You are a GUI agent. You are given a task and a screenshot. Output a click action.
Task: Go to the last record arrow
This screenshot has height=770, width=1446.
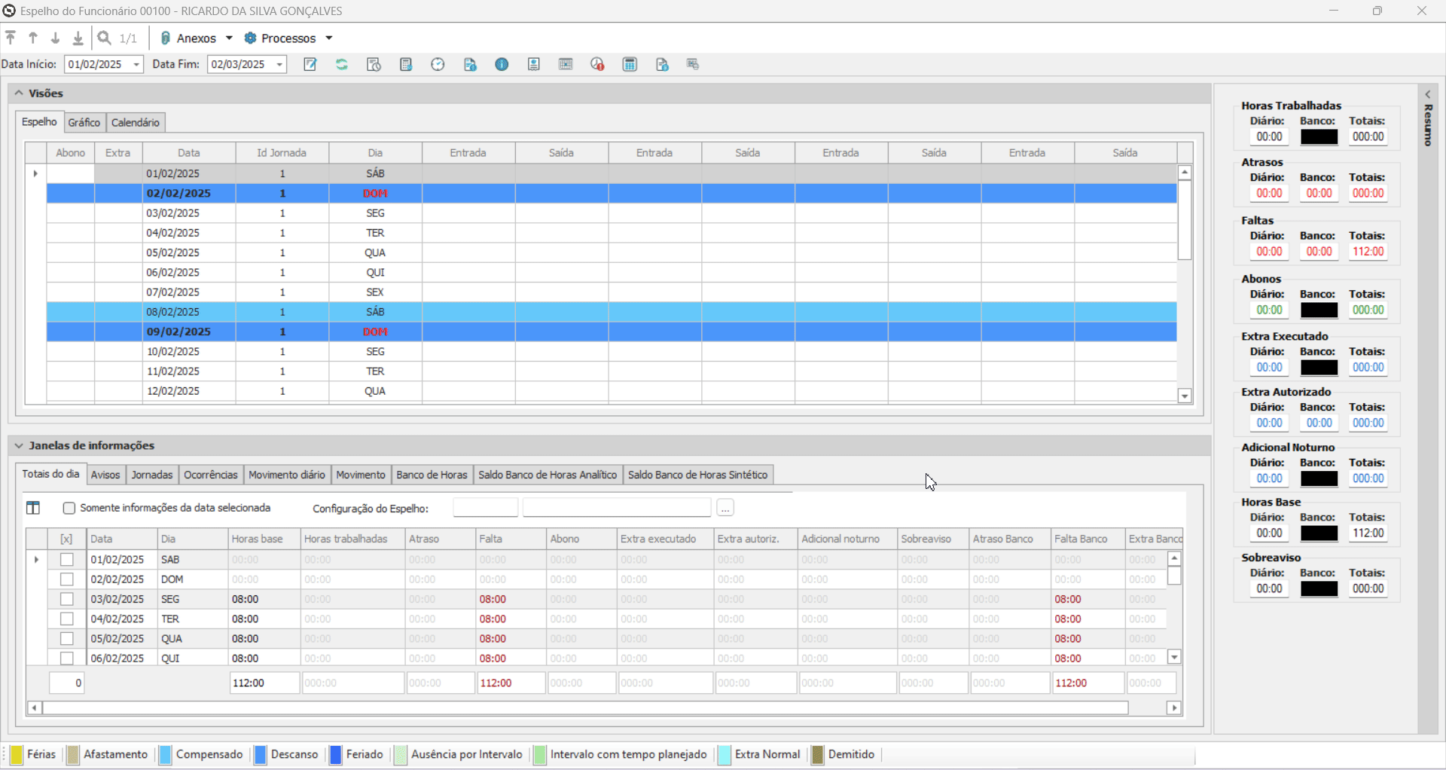[78, 38]
